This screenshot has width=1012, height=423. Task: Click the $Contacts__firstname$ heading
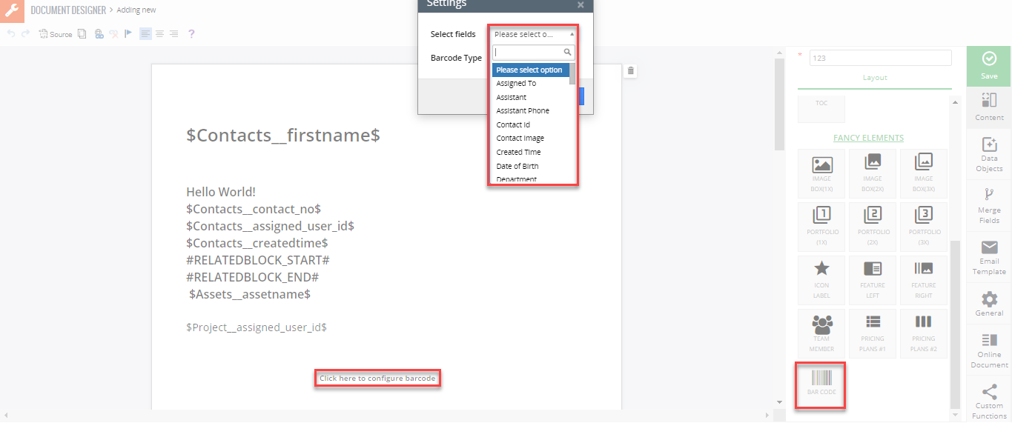click(x=283, y=136)
